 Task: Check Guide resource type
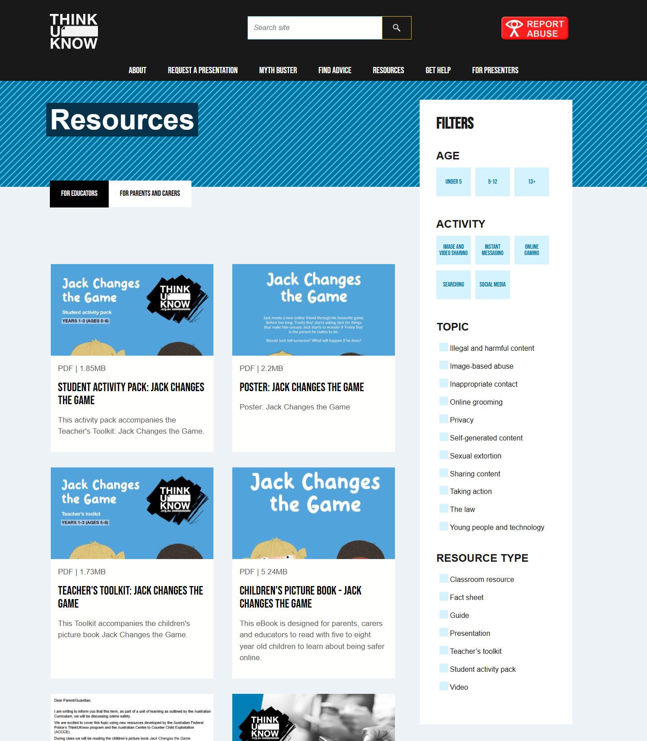[x=444, y=615]
